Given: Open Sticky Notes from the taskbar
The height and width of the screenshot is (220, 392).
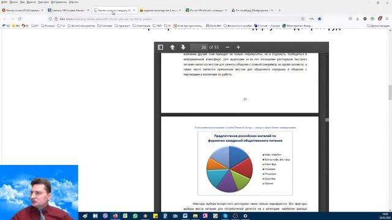Looking at the screenshot, I should (155, 216).
